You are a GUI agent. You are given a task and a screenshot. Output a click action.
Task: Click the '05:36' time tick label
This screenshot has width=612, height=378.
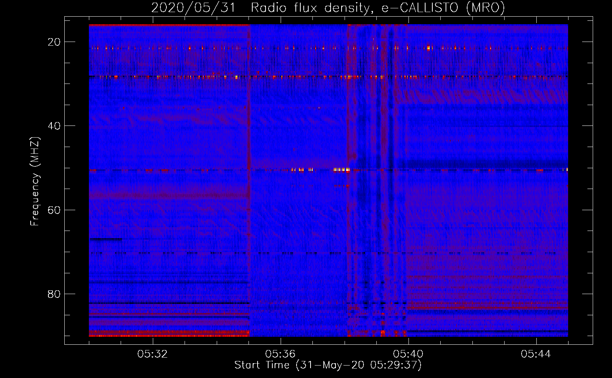(280, 354)
